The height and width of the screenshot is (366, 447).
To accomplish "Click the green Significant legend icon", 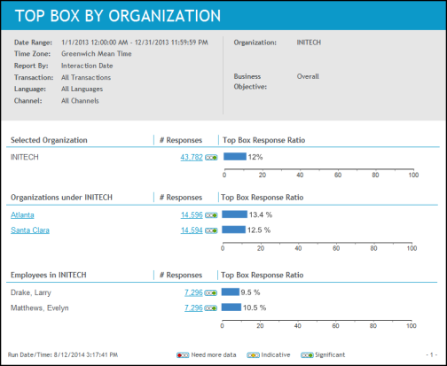I will point(307,355).
